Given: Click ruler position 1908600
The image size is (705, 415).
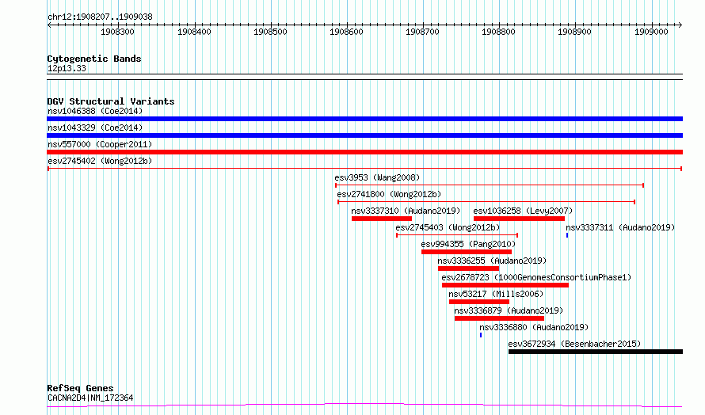Looking at the screenshot, I should 346,32.
